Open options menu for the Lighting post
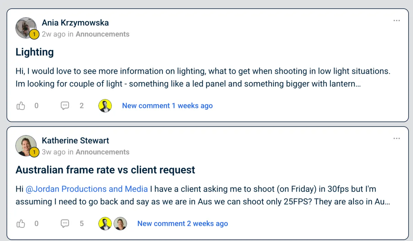The height and width of the screenshot is (241, 413). click(396, 21)
